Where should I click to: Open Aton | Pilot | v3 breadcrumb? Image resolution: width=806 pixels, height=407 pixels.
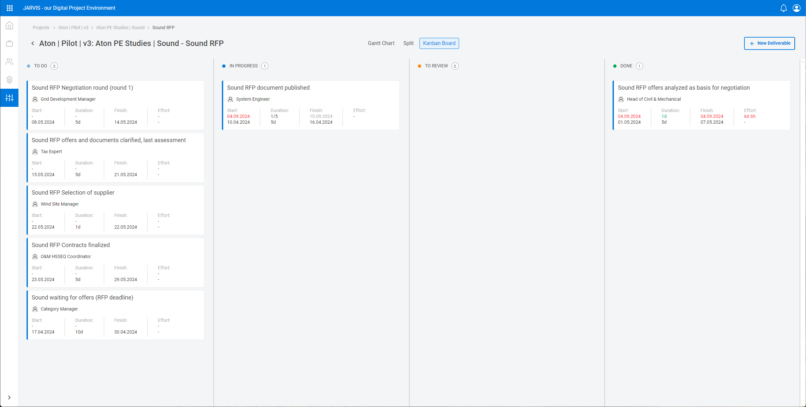tap(73, 28)
